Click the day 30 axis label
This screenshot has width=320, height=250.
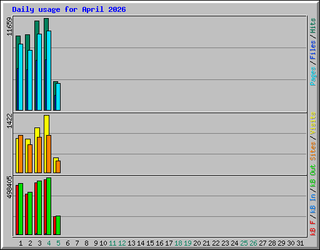coord(291,243)
